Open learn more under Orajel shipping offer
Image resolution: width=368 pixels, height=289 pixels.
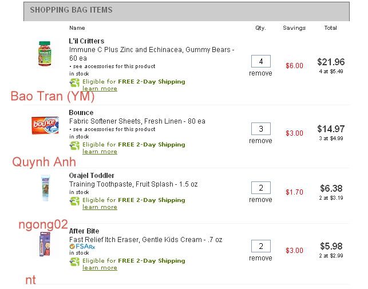100,207
